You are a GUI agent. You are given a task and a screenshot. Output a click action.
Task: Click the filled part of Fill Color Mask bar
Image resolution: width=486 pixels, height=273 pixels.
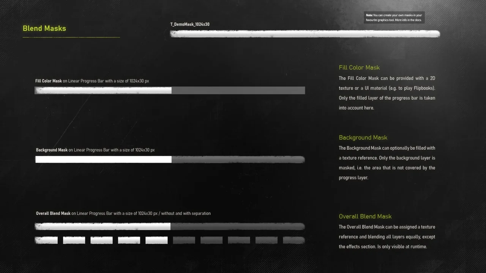[x=103, y=90]
